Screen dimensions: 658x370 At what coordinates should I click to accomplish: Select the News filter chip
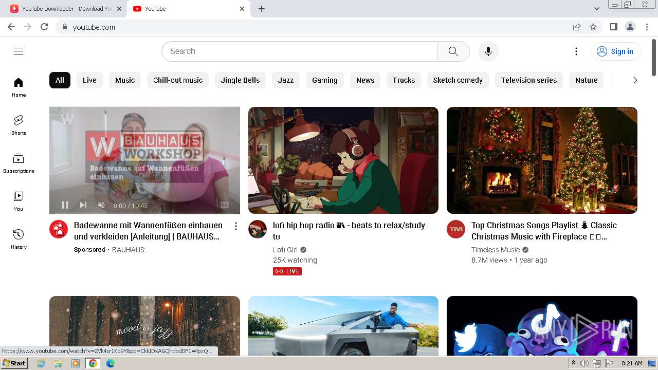click(365, 80)
